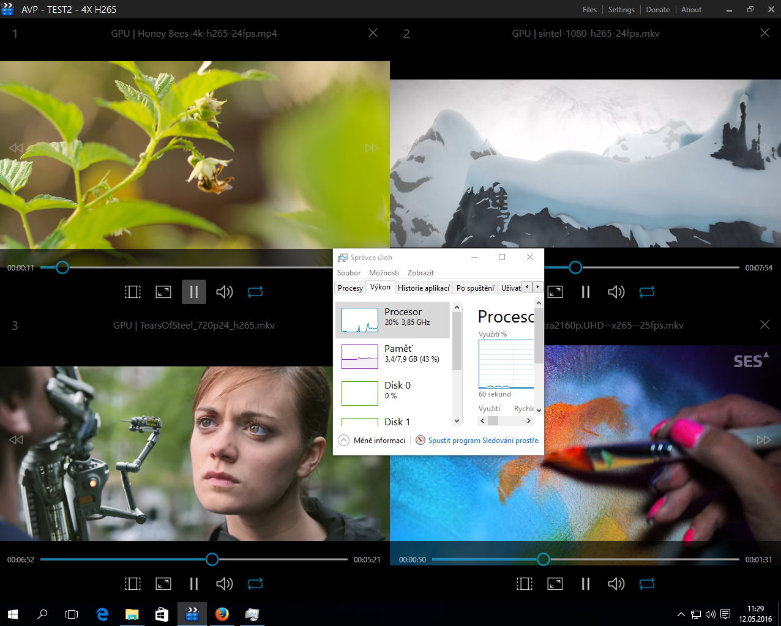Open fullscreen for the UHD x265 video
The image size is (781, 626).
555,584
